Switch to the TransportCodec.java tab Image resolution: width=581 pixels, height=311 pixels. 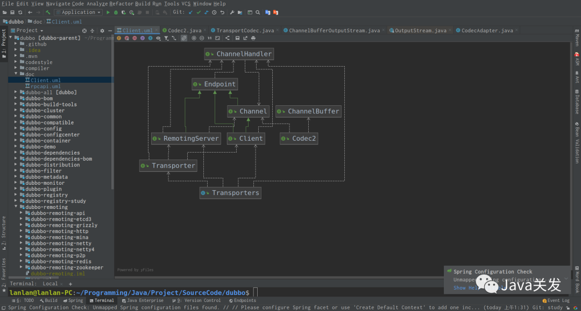[245, 30]
